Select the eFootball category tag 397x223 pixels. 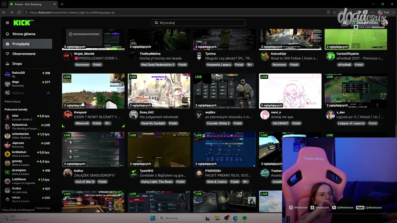tap(345, 65)
